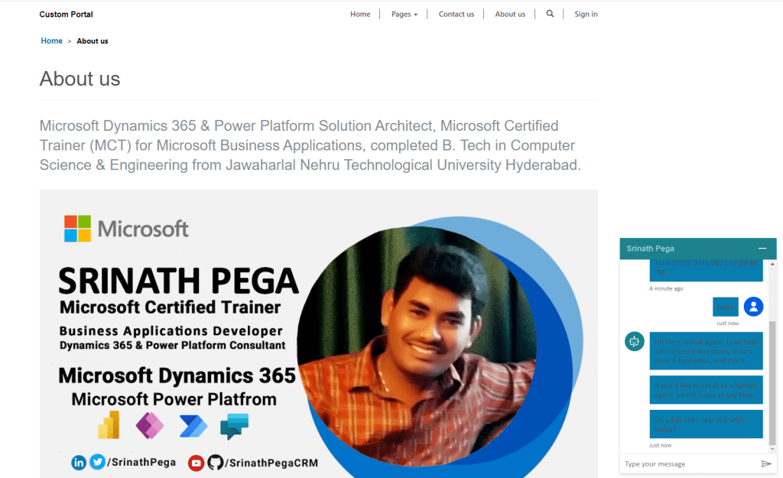
Task: Click the GitHub icon in the banner
Action: coord(215,463)
